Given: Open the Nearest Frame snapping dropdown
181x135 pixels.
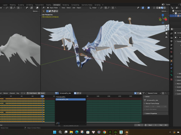Looking at the screenshot, I should [154, 93].
